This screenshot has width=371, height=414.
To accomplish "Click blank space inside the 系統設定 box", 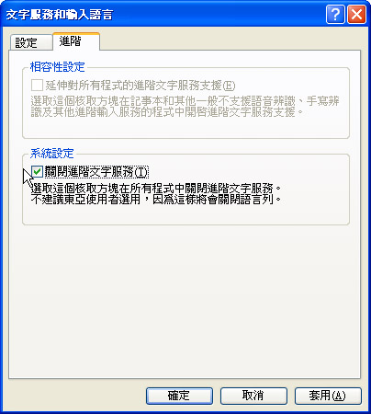I will [x=185, y=215].
